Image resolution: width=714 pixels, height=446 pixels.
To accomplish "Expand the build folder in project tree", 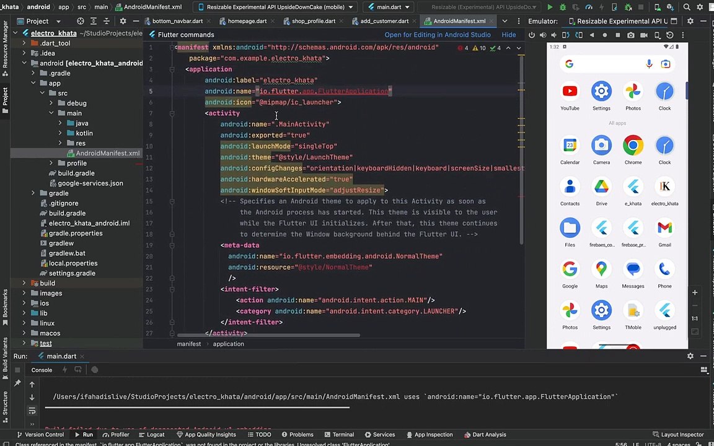I will coord(24,283).
